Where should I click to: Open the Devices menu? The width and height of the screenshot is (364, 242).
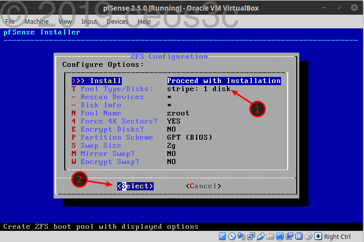[117, 22]
